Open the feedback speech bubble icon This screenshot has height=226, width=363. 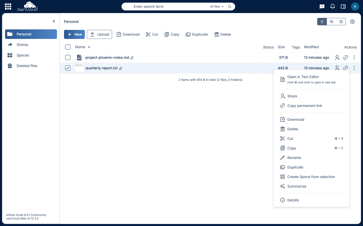click(322, 7)
